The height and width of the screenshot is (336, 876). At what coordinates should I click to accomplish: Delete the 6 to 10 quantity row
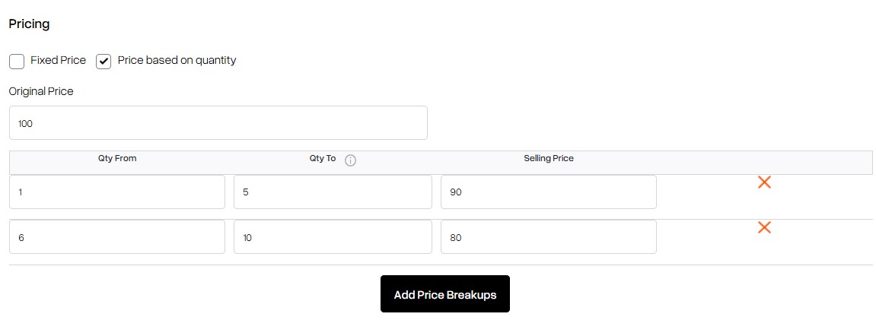[x=764, y=227]
